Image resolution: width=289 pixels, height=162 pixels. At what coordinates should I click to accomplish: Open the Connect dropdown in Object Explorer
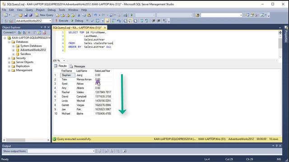(x=9, y=32)
